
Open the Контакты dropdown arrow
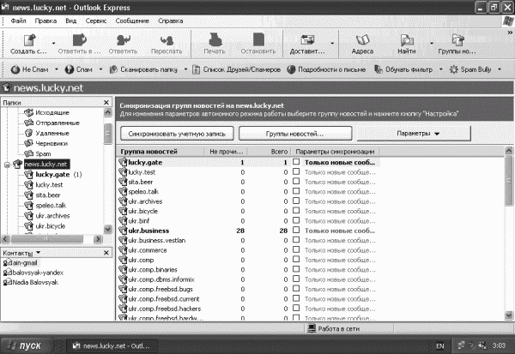pos(38,253)
